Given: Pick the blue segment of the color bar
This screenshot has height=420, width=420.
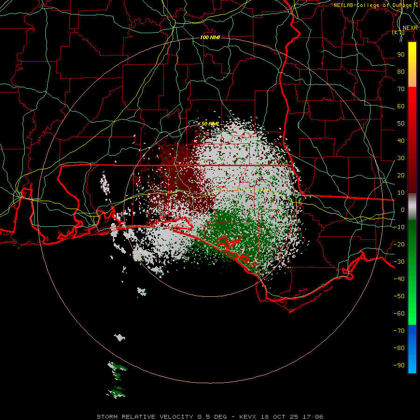Looking at the screenshot, I should pos(412,349).
